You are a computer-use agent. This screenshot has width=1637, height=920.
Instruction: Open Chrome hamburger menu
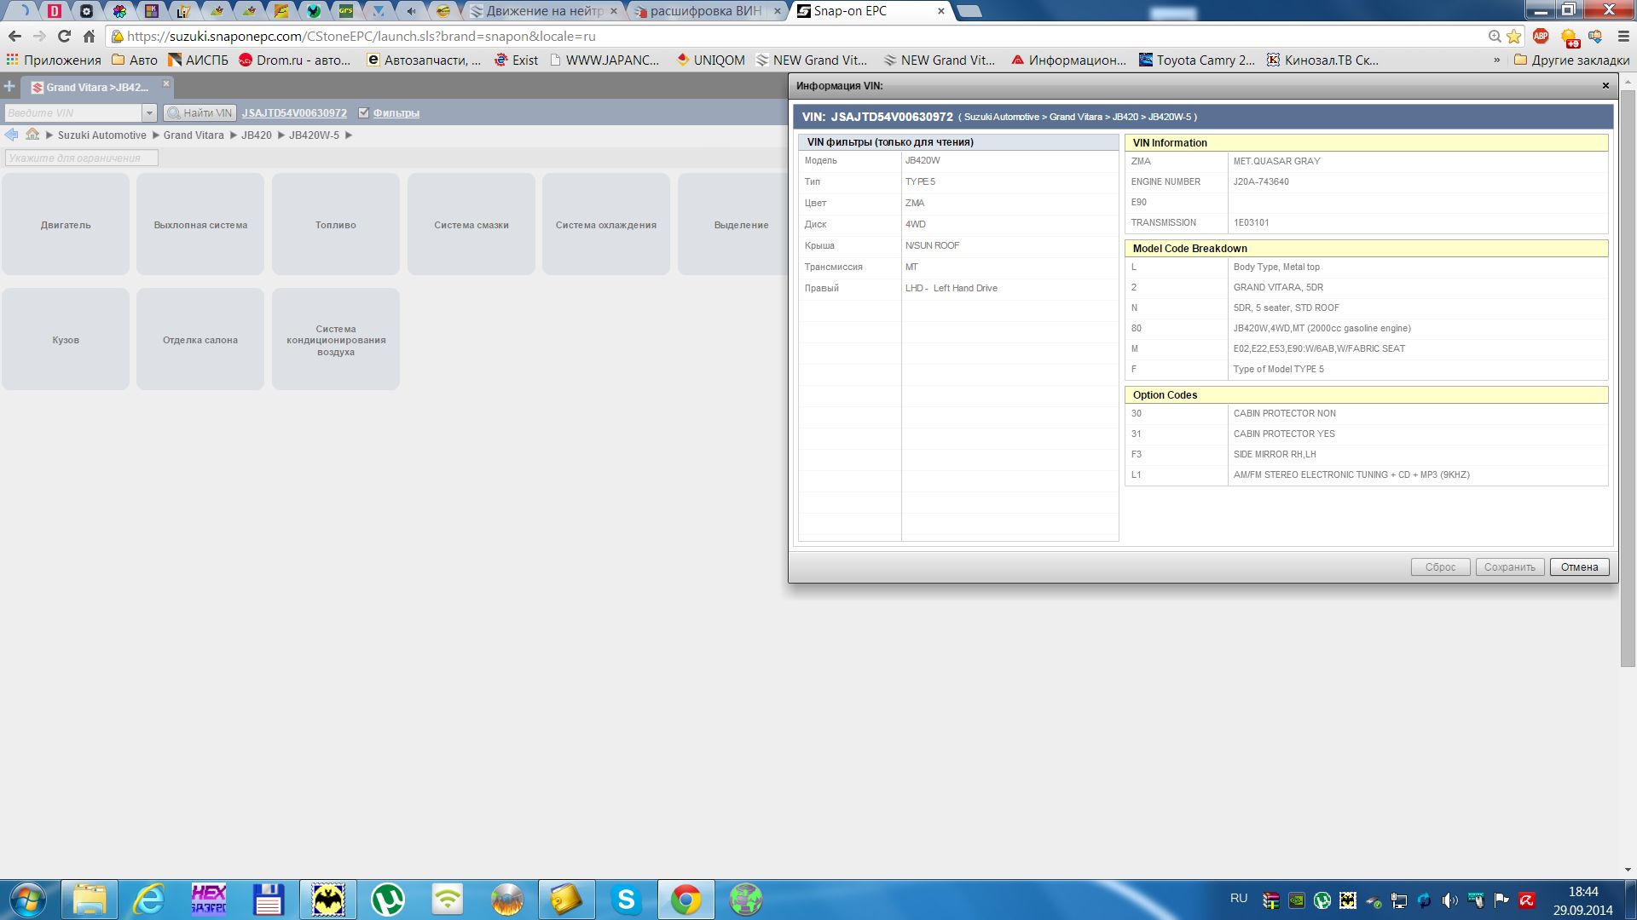point(1623,37)
